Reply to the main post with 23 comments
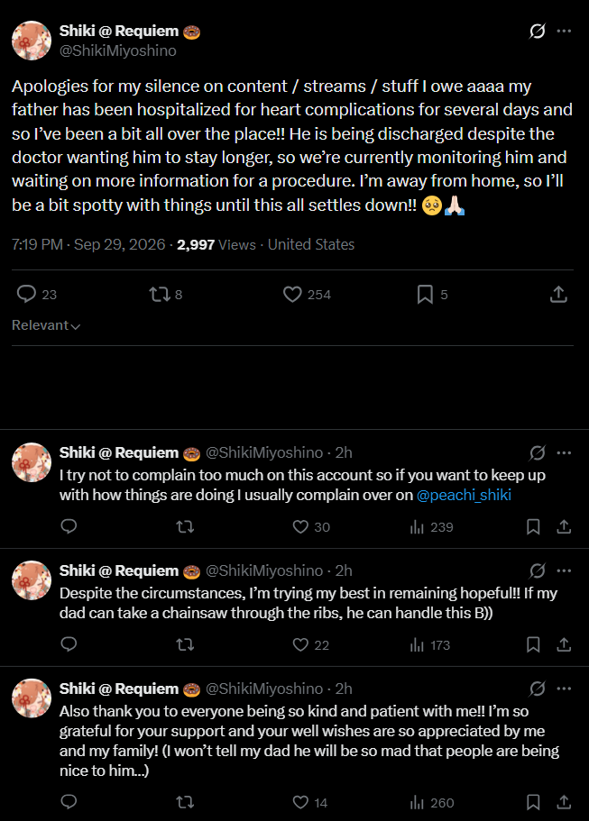The image size is (589, 821). click(36, 295)
